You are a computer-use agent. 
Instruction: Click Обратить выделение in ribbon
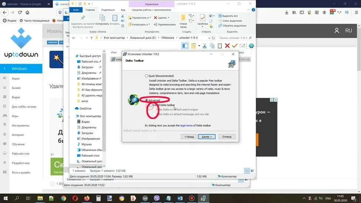pos(232,26)
